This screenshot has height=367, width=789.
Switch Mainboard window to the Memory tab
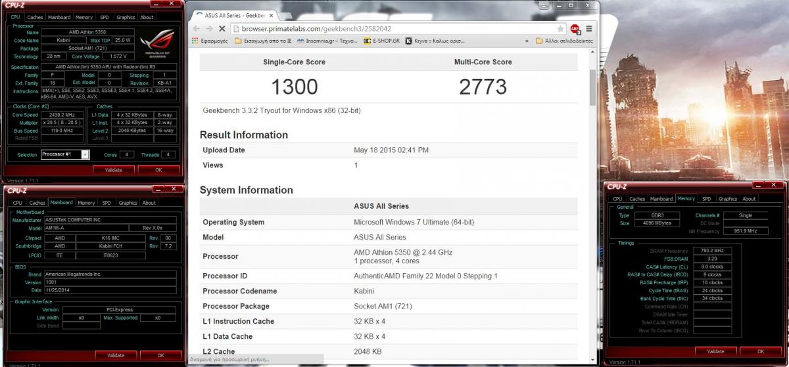pos(86,203)
